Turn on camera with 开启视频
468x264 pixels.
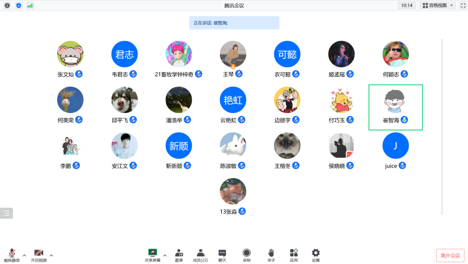[x=39, y=256]
